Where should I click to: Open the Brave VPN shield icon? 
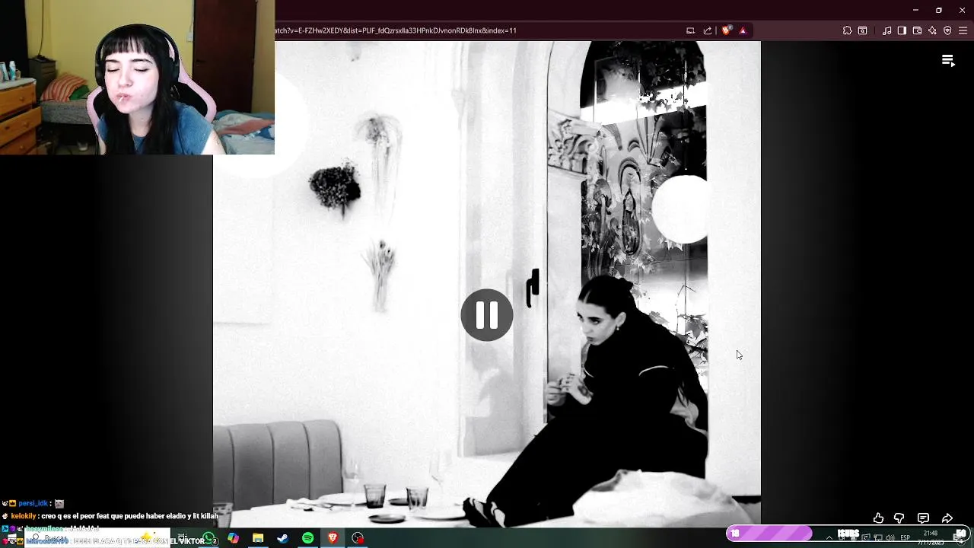coord(947,30)
